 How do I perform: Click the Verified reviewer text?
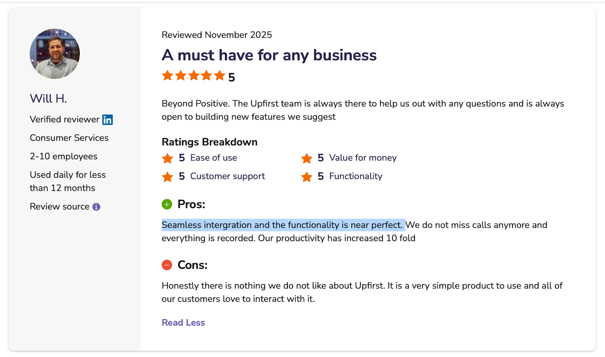point(64,120)
